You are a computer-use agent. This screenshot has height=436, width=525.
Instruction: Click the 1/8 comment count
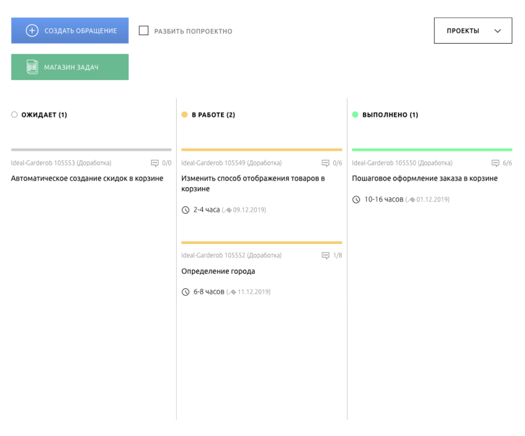coord(337,256)
